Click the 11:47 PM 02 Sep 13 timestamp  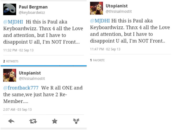coord(105,49)
